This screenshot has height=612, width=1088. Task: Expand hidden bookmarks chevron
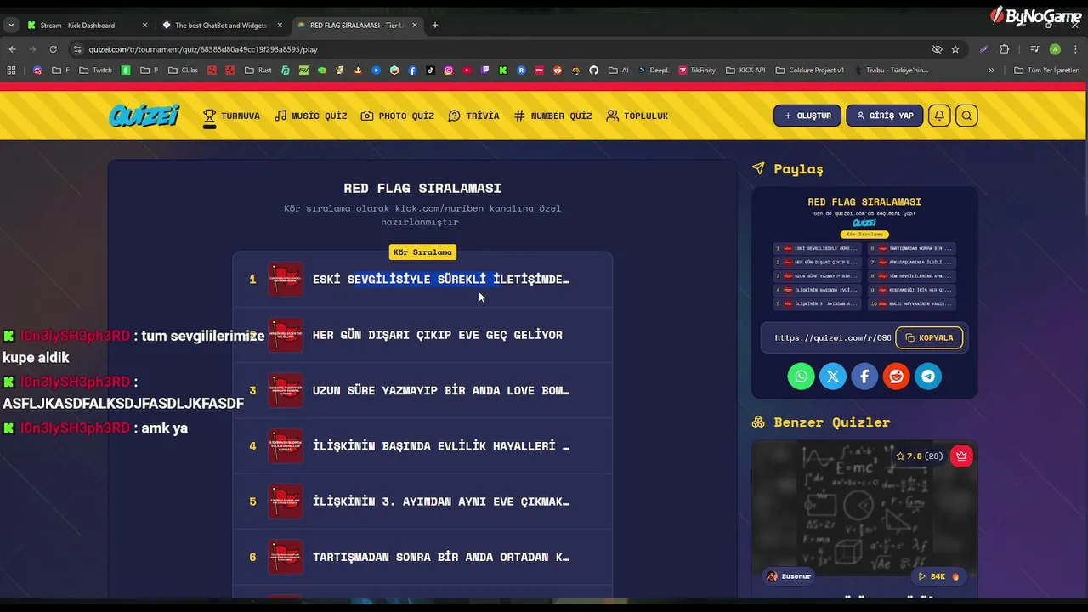pyautogui.click(x=991, y=71)
